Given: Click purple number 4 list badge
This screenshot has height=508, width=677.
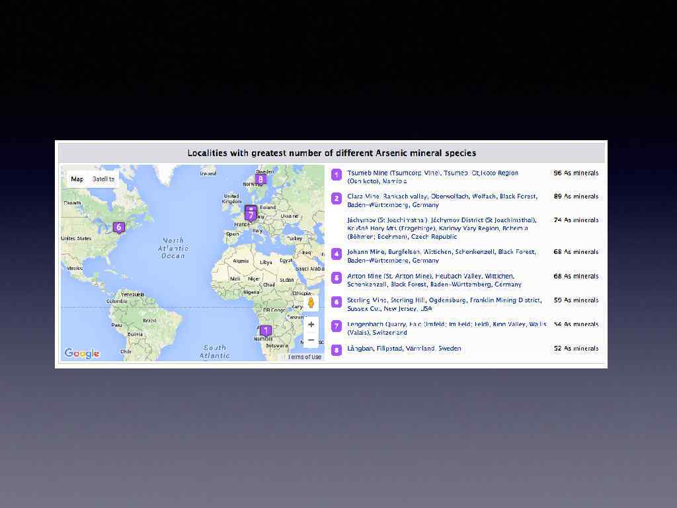Looking at the screenshot, I should pos(337,253).
